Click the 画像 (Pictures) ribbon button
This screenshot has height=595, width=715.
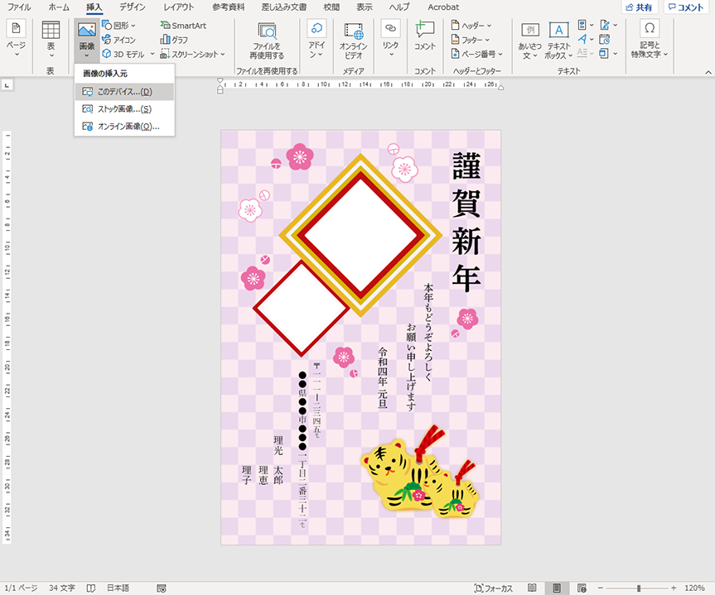pyautogui.click(x=87, y=40)
